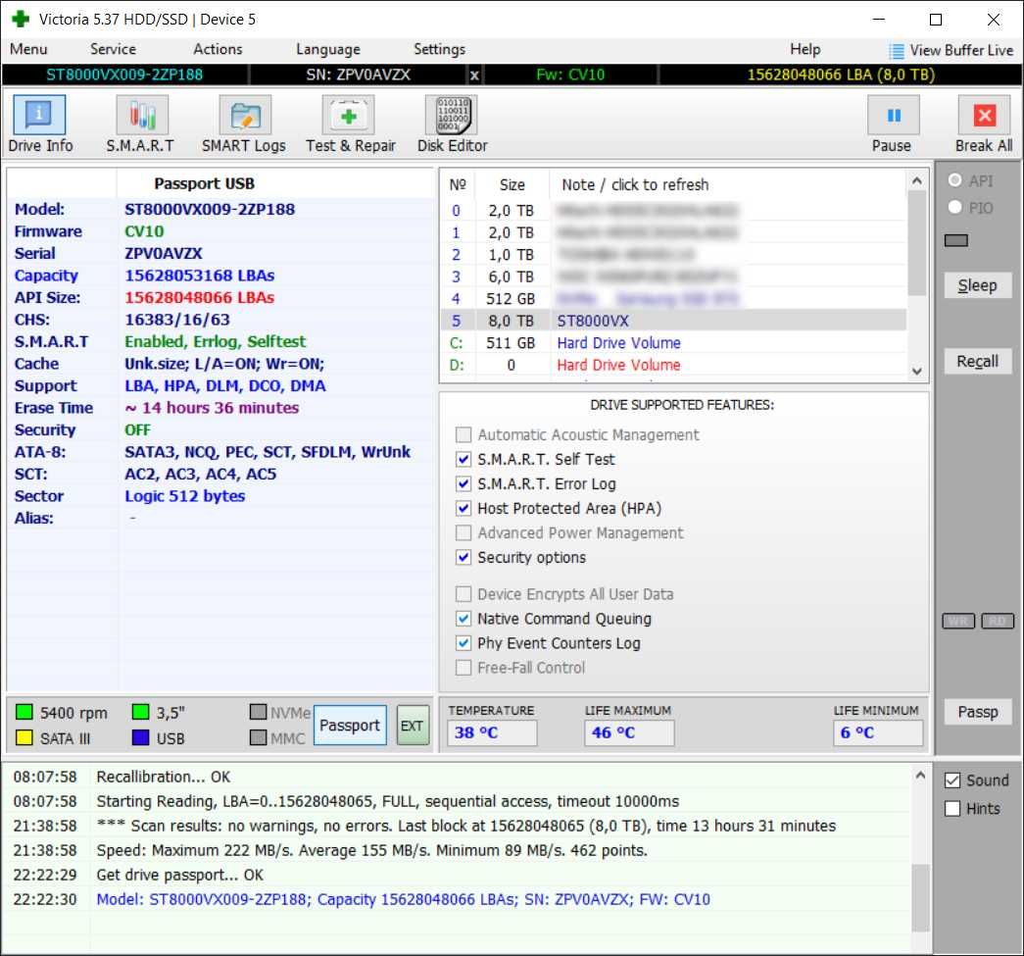Click the Recall button

point(978,362)
